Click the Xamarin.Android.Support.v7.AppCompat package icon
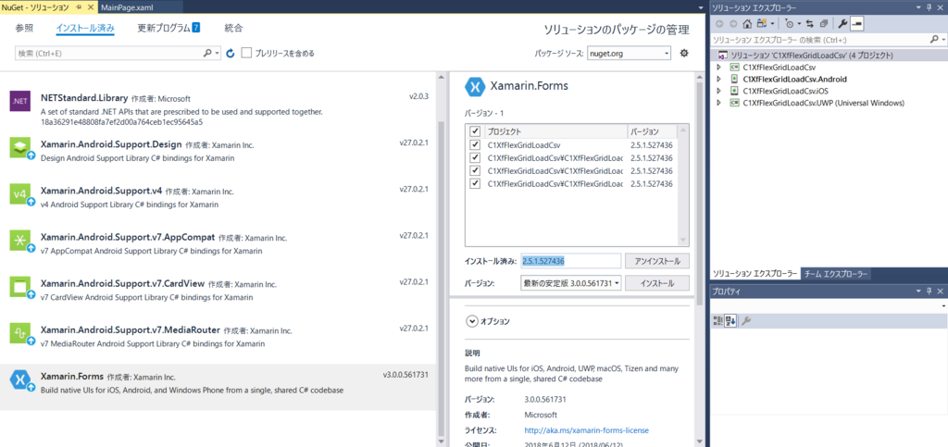 coord(21,241)
